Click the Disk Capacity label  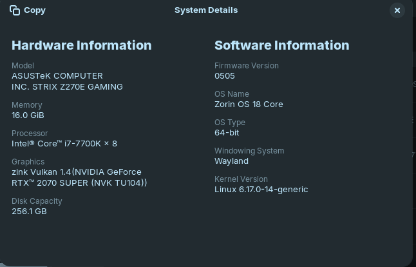[x=37, y=201]
